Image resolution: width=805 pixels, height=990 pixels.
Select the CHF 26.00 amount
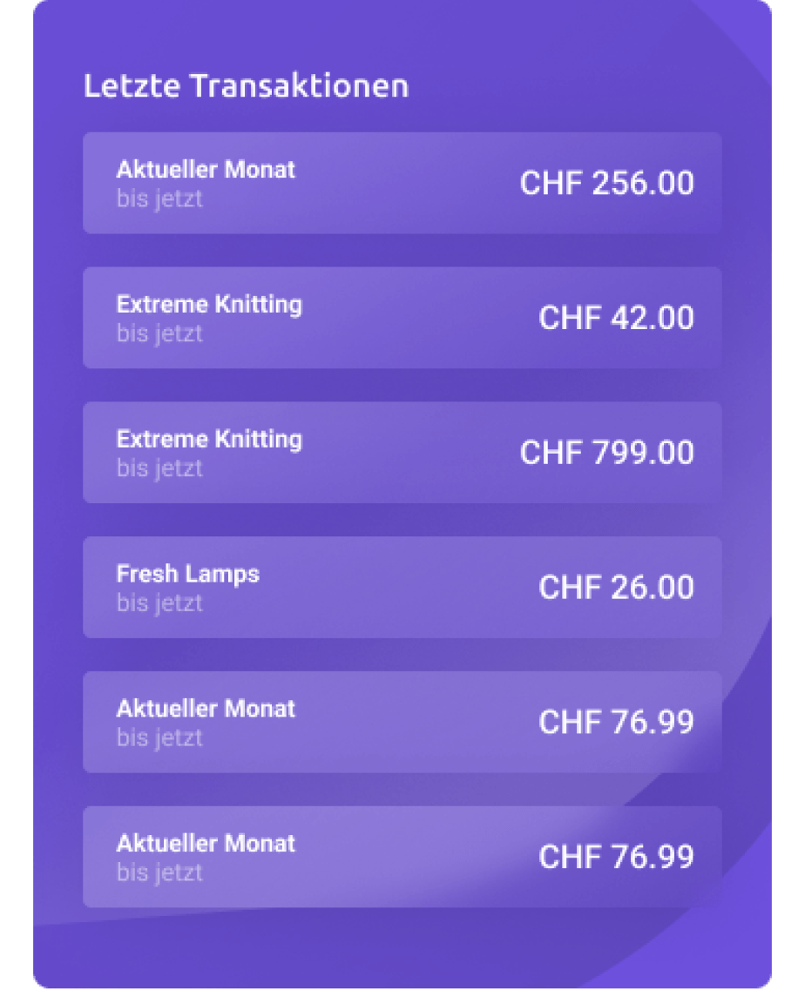coord(616,588)
